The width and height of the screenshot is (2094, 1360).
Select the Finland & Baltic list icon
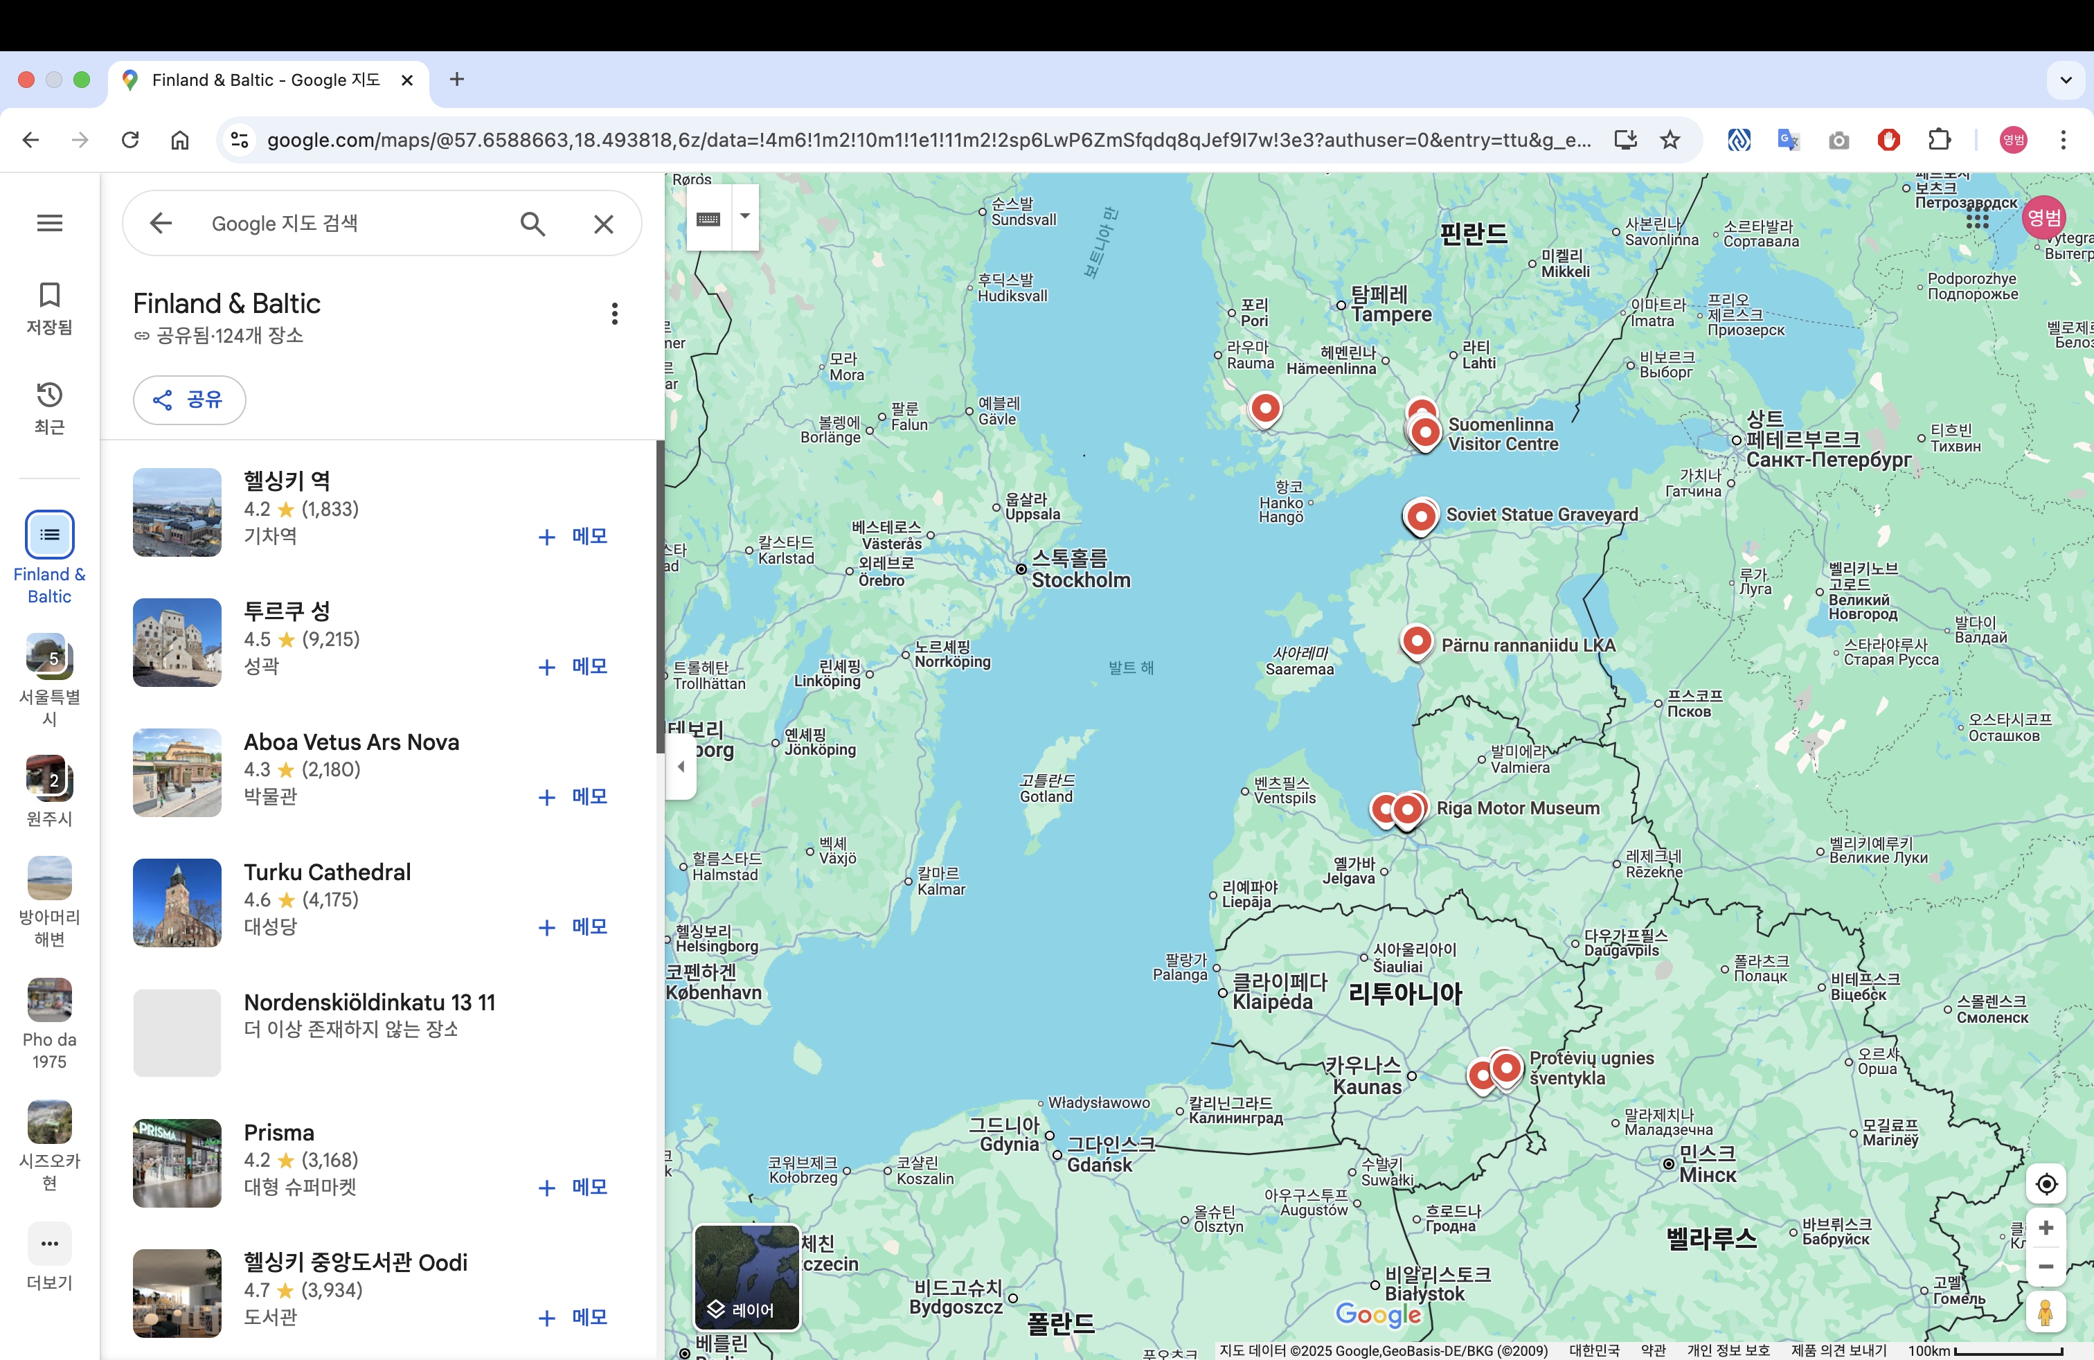tap(49, 534)
